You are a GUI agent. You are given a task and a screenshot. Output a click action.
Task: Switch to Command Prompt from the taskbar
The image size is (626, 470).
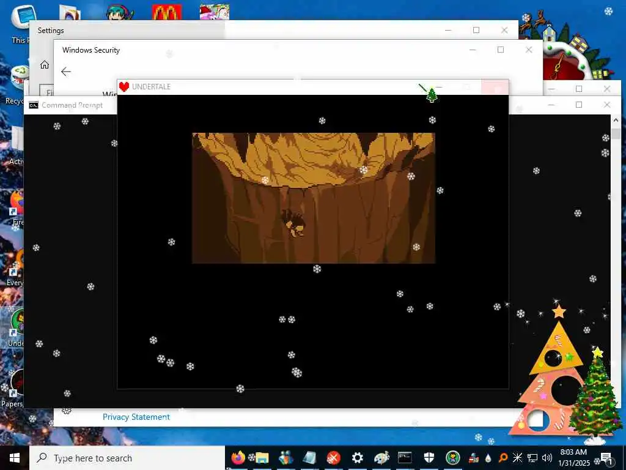(x=405, y=458)
